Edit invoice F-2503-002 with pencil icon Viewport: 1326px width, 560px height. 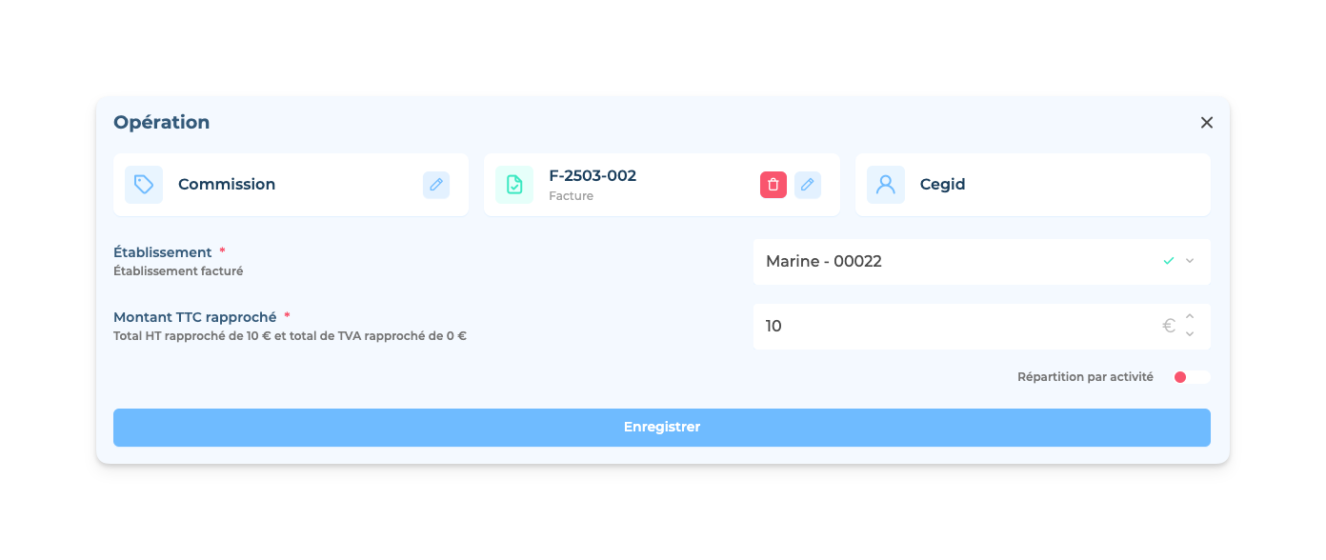[808, 185]
